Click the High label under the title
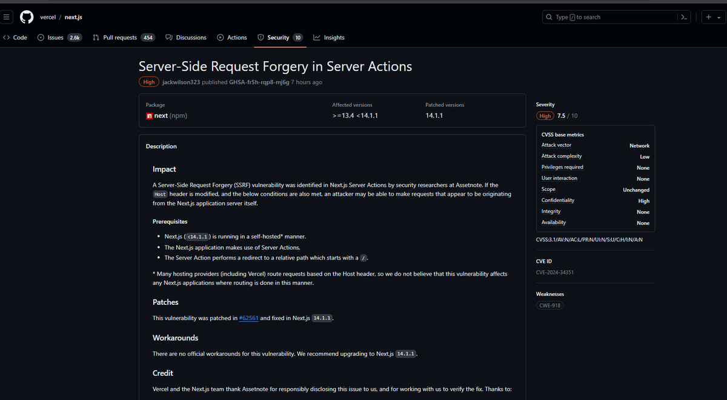 pos(149,82)
